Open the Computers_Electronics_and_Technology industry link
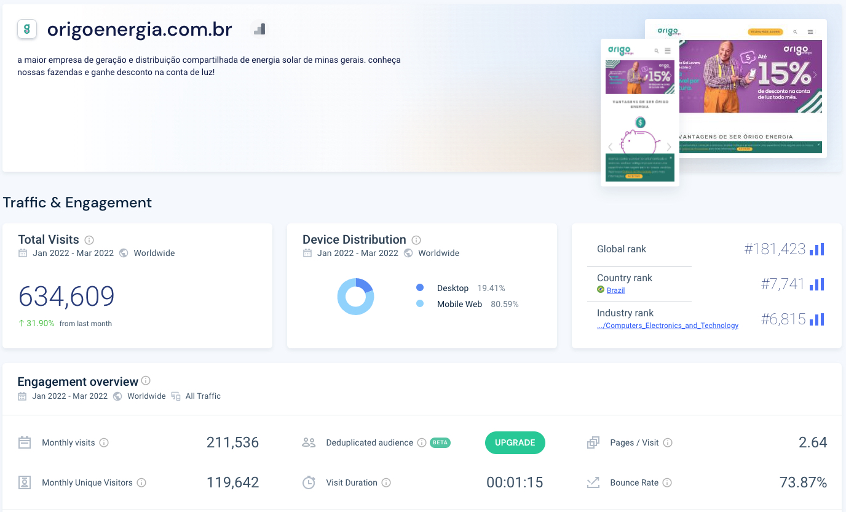This screenshot has height=512, width=846. coord(668,326)
